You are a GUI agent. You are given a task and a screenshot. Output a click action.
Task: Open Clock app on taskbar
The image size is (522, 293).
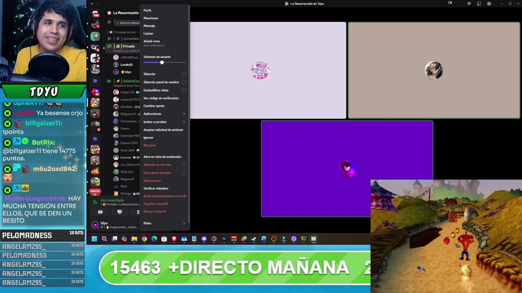214,239
